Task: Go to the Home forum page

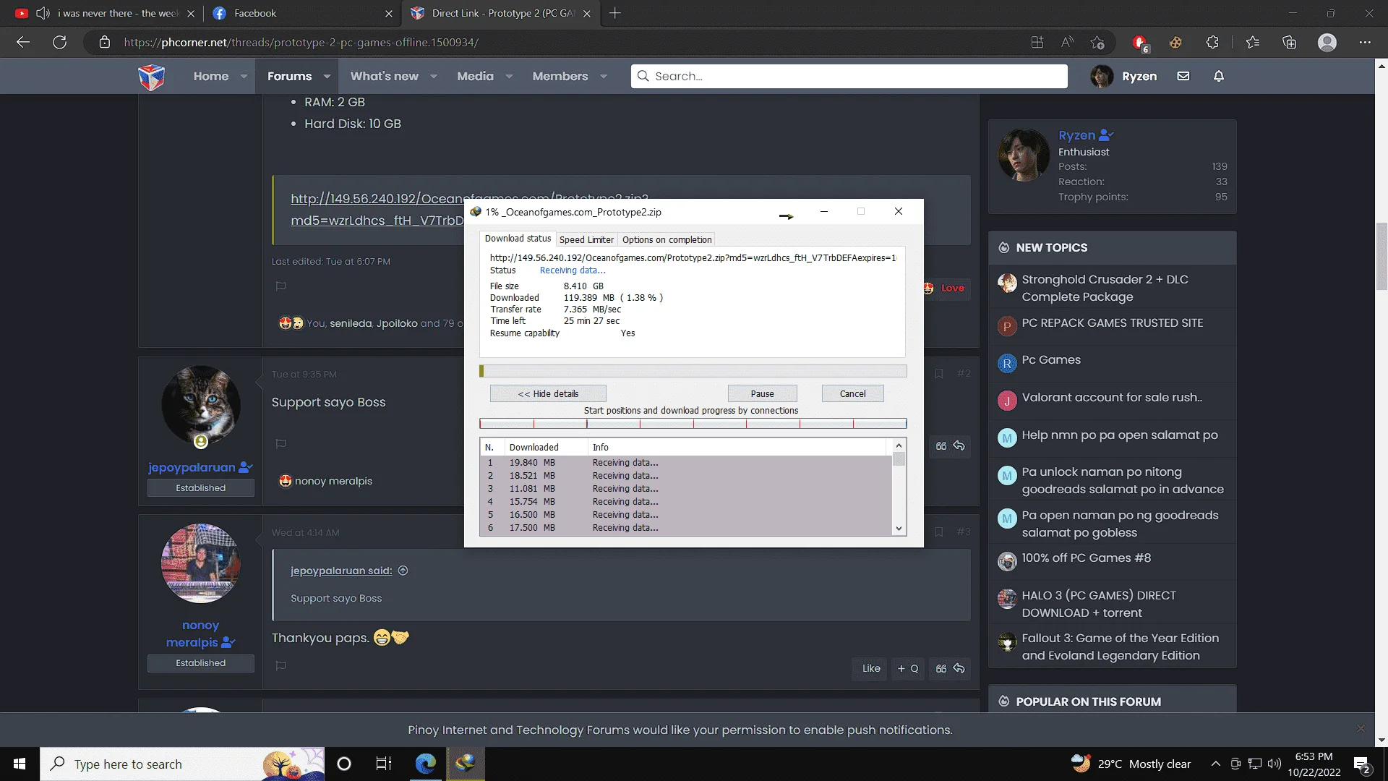Action: (x=211, y=76)
